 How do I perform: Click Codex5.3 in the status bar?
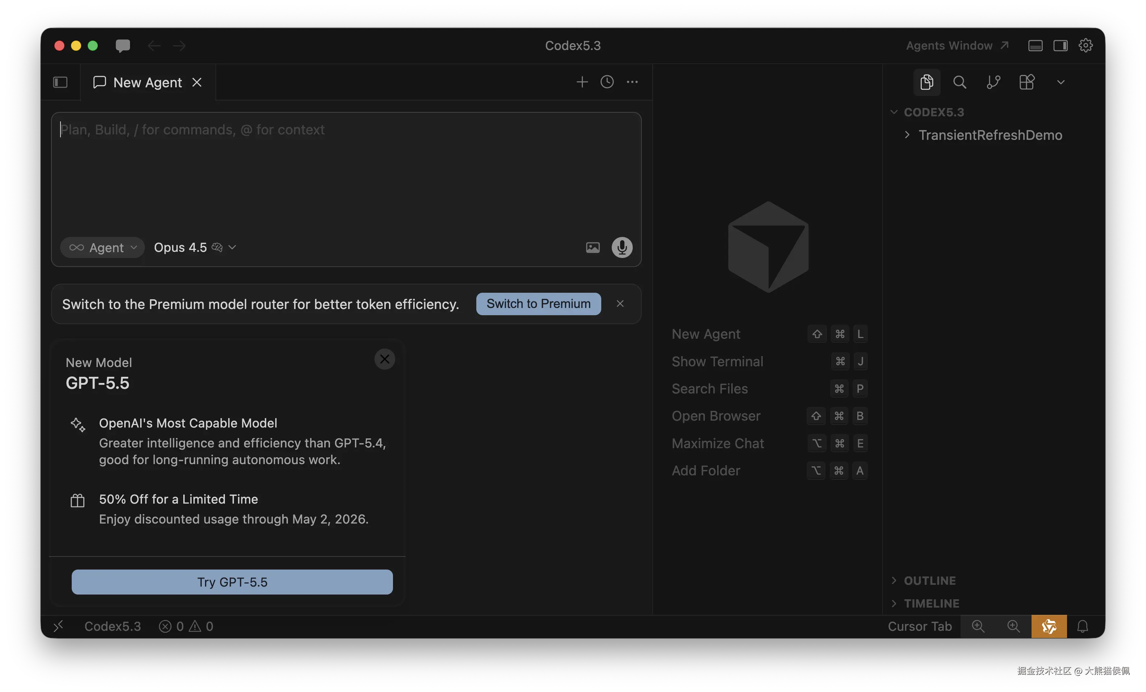tap(113, 626)
